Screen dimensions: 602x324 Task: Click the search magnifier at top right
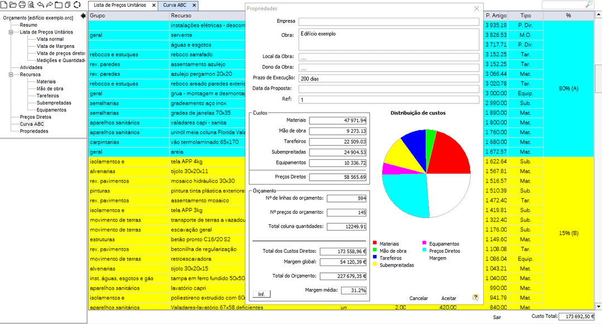point(589,4)
